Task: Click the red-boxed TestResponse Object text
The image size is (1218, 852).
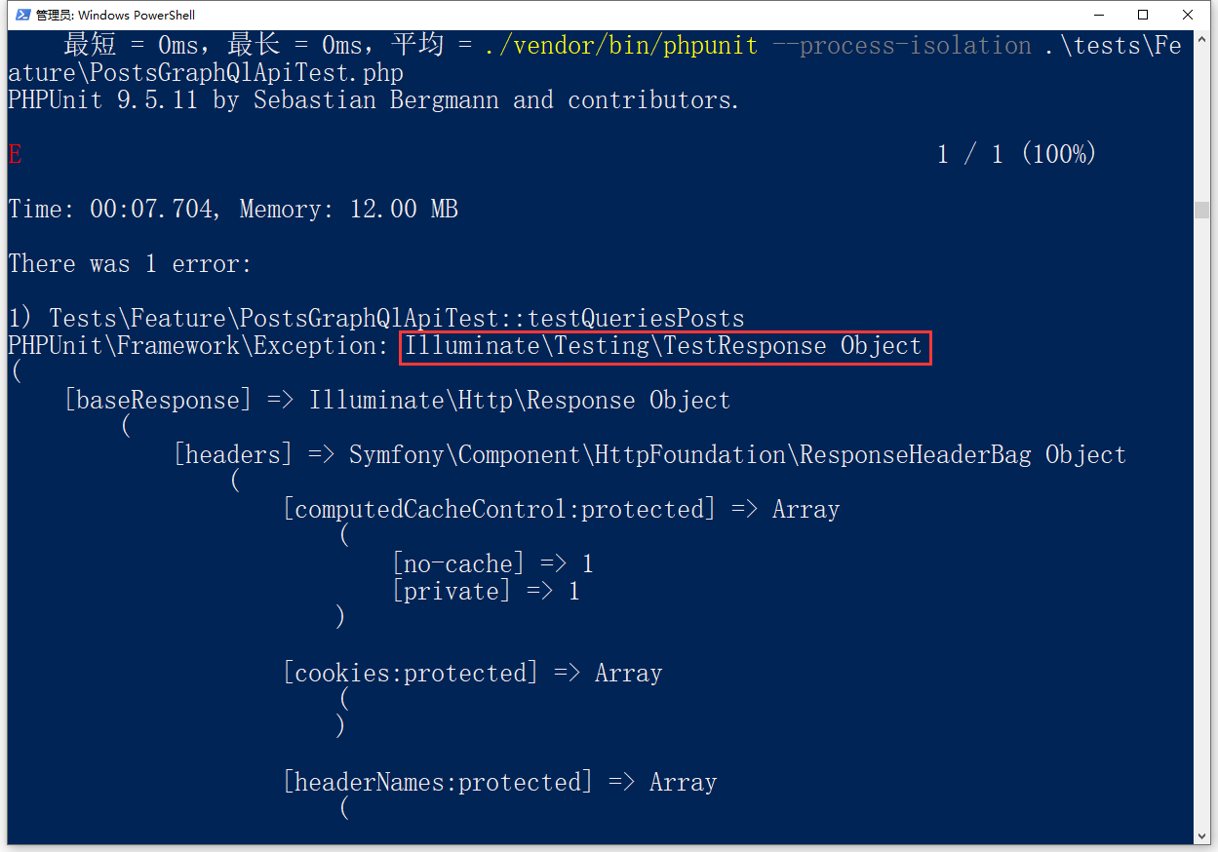Action: pos(664,346)
